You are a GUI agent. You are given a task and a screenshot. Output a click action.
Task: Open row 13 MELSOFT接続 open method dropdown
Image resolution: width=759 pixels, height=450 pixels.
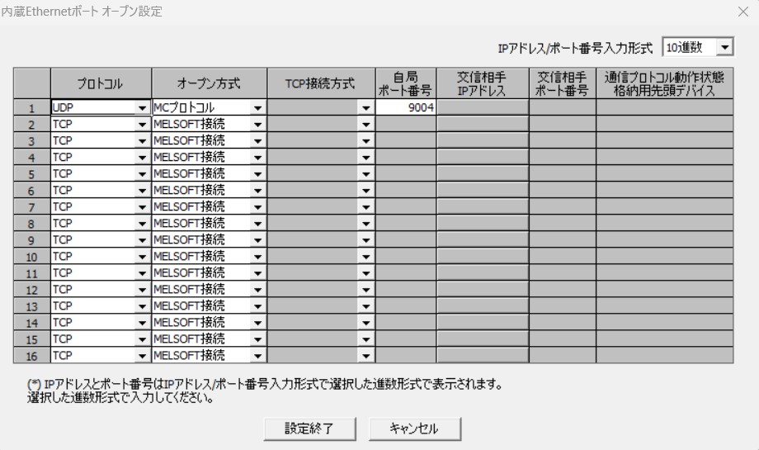[x=209, y=306]
